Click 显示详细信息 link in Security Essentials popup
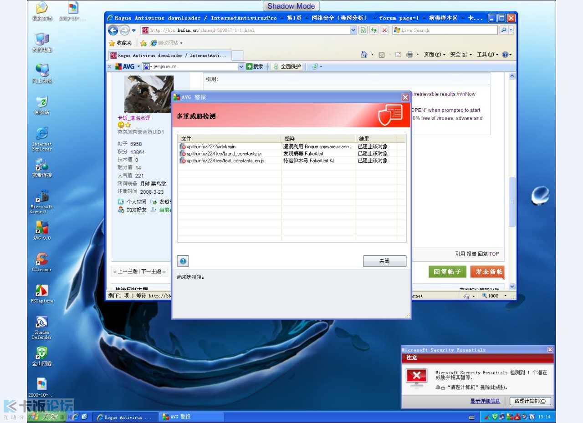Screen dimensions: 583x423 click(485, 401)
